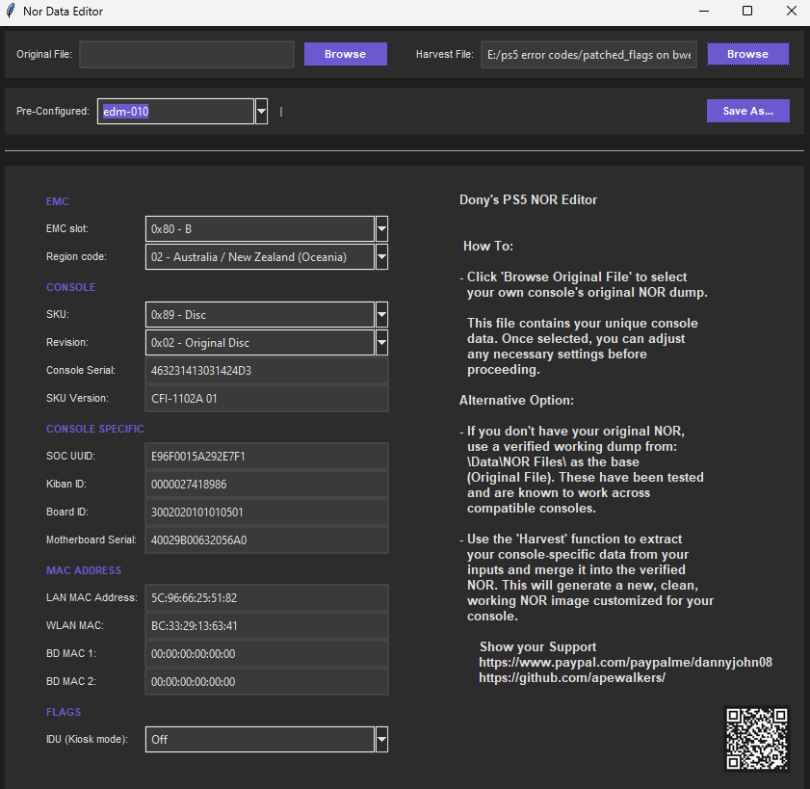The image size is (810, 789).
Task: Open the Region code dropdown
Action: point(381,257)
